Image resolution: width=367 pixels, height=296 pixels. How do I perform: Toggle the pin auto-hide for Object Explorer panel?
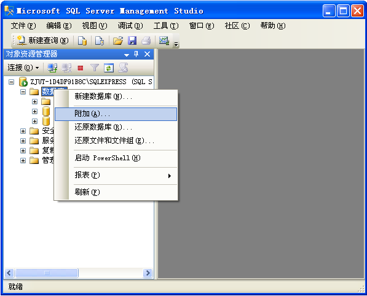pos(136,54)
